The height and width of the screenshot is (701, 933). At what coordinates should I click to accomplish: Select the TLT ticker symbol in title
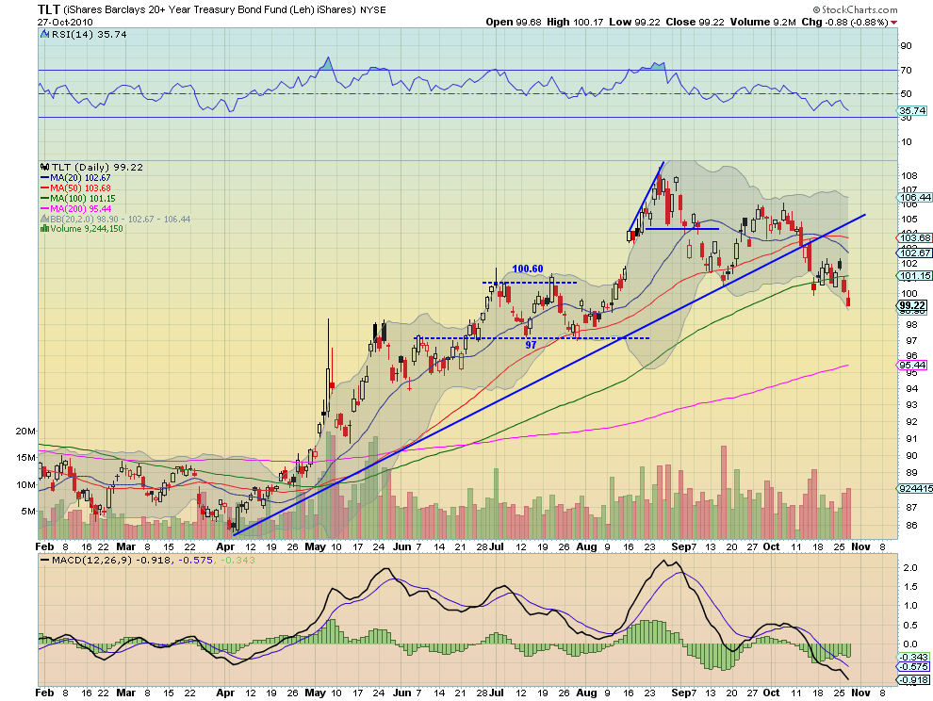[x=49, y=9]
